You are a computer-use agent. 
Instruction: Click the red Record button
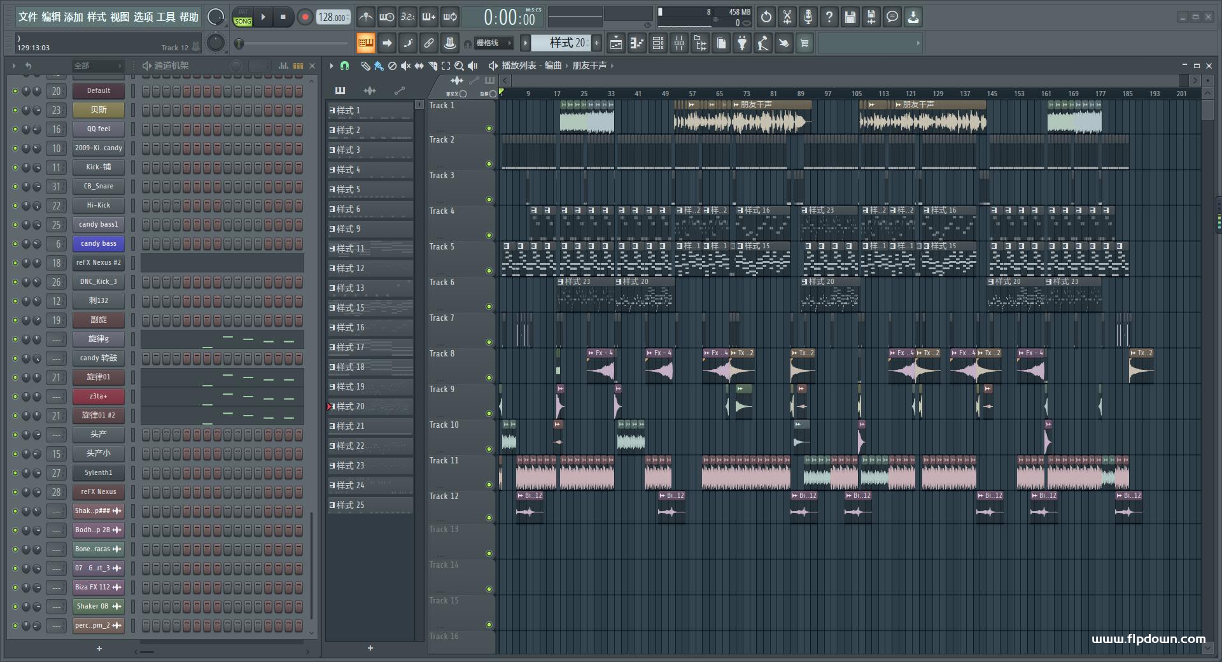point(305,17)
